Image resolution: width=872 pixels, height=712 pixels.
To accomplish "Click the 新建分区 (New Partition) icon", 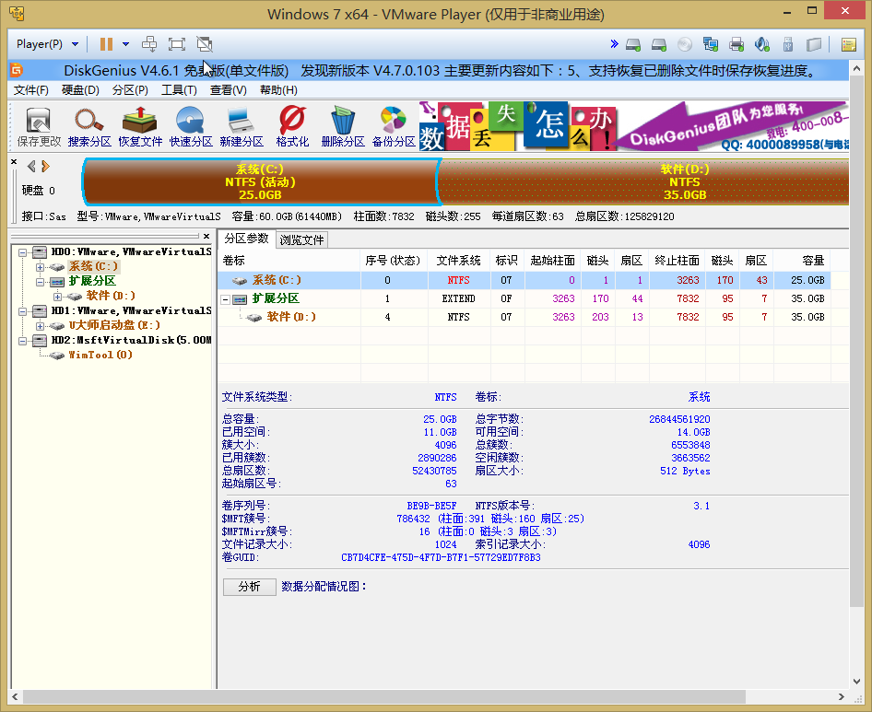I will 242,126.
